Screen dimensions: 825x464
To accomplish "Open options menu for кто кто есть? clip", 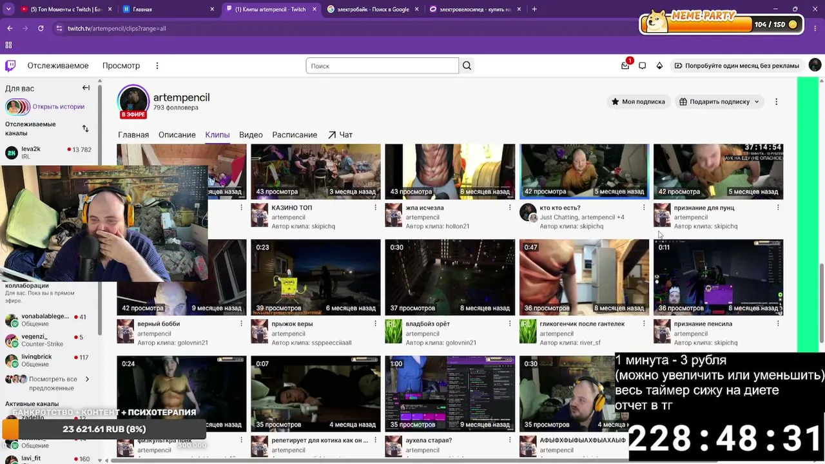I will (x=643, y=208).
